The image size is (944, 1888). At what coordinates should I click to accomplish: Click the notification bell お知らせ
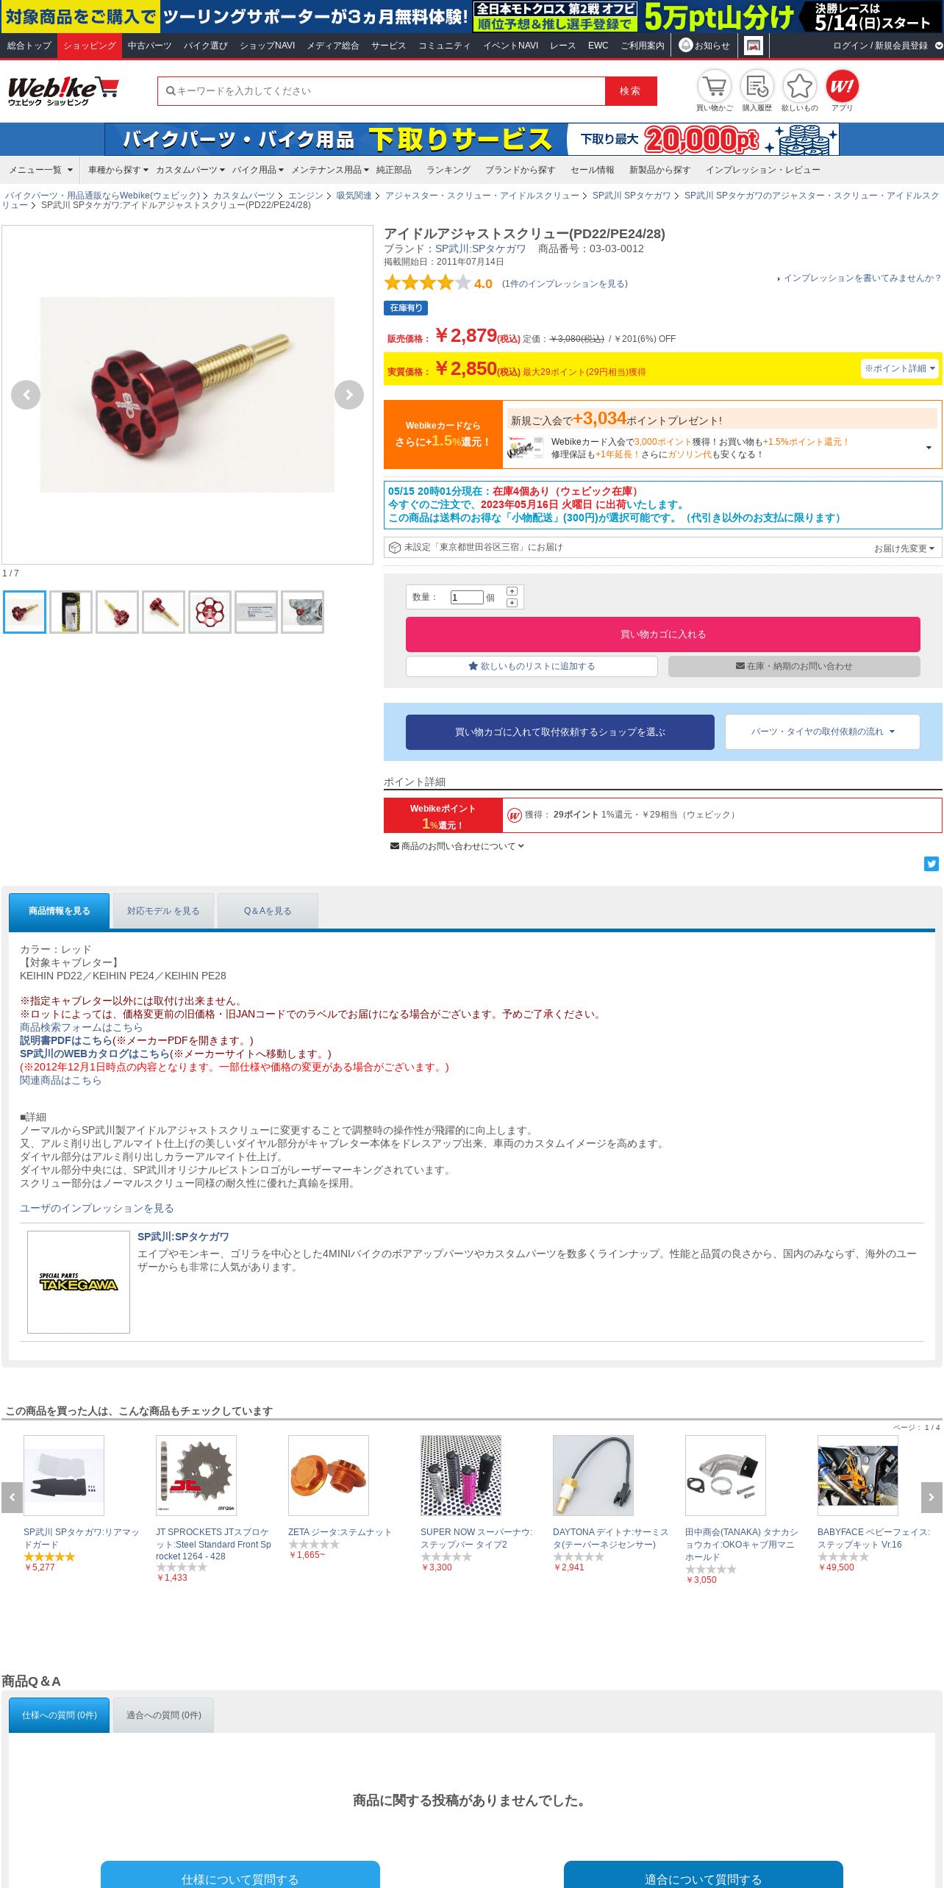click(x=704, y=46)
